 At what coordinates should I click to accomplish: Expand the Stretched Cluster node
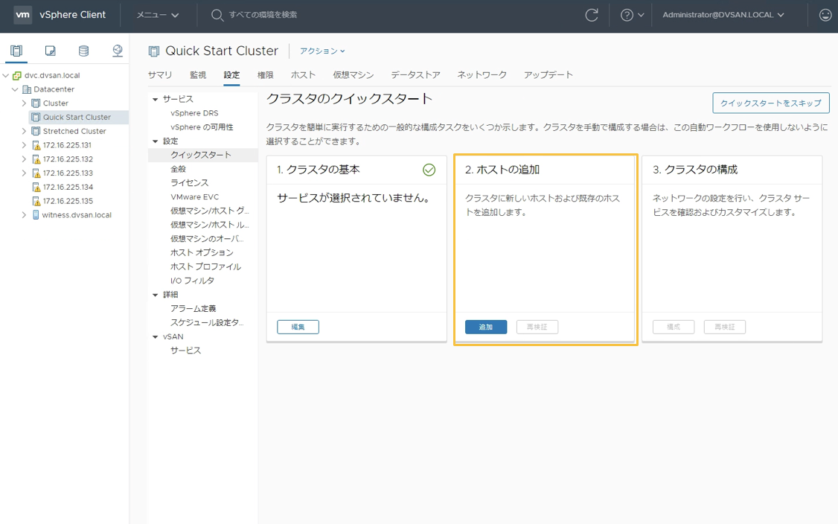[24, 131]
